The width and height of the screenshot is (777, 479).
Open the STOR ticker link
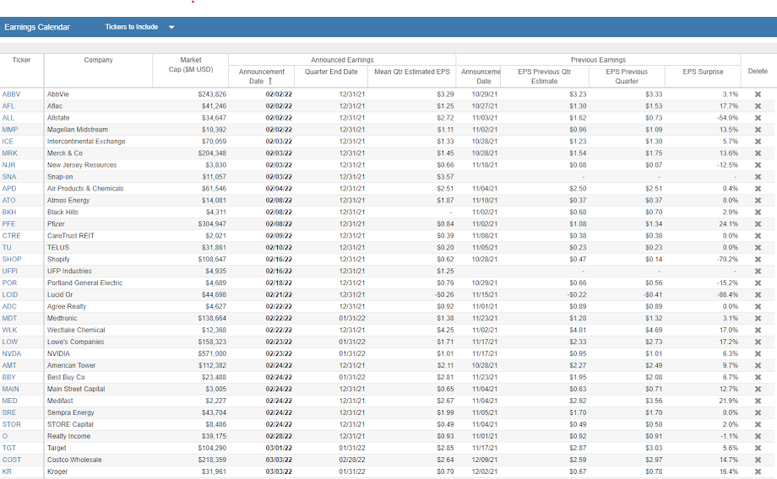tap(11, 424)
